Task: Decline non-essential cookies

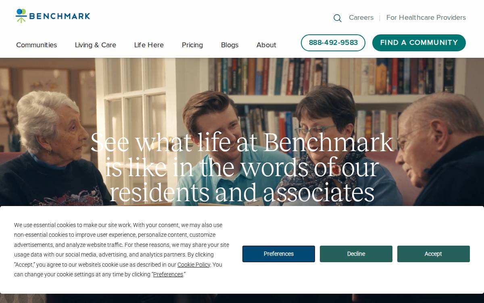Action: 356,254
